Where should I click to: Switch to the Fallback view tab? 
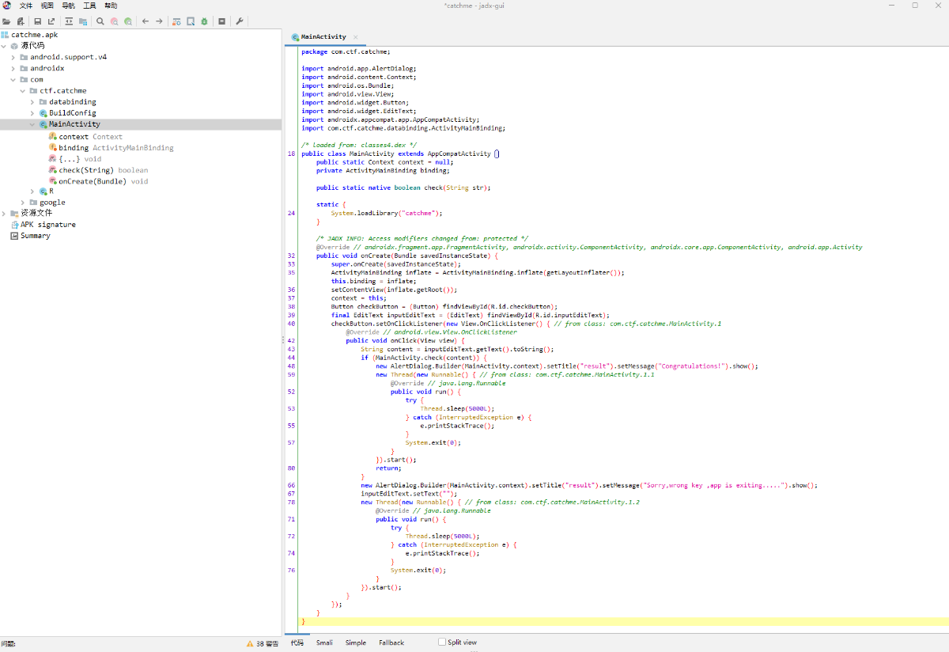point(391,643)
